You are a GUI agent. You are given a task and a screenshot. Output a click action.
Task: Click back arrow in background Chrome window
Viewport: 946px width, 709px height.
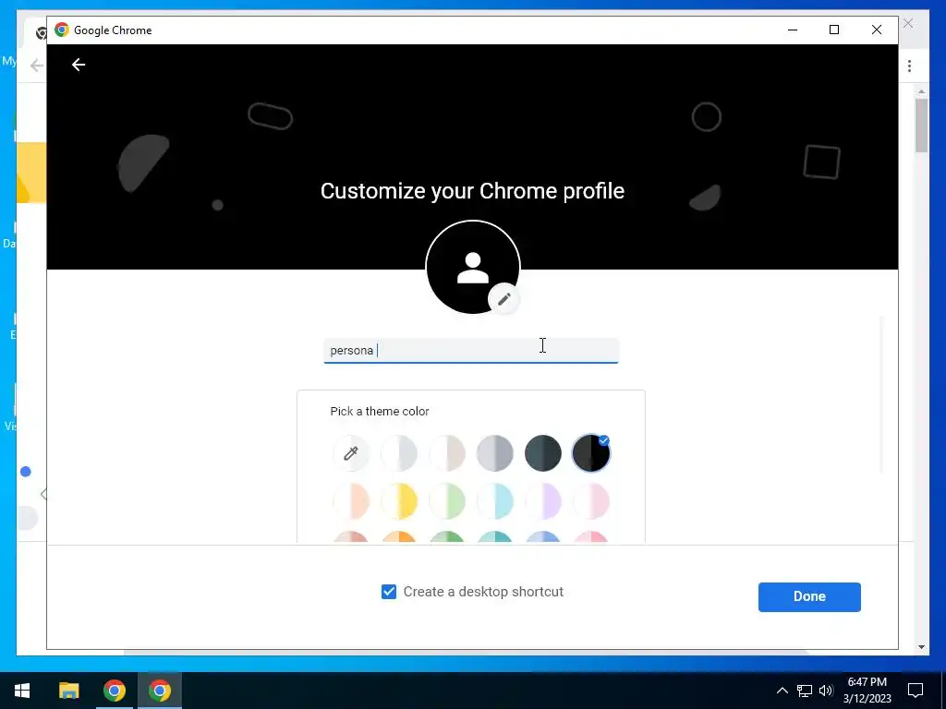coord(36,66)
